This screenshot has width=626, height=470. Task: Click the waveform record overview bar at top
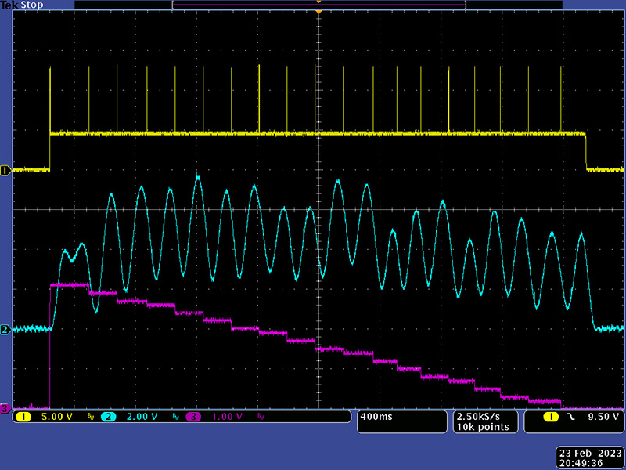click(318, 5)
